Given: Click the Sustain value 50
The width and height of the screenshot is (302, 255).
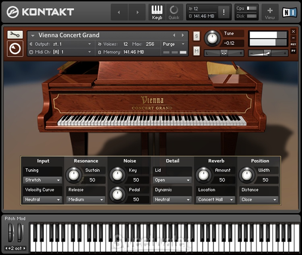Looking at the screenshot, I should [93, 180].
